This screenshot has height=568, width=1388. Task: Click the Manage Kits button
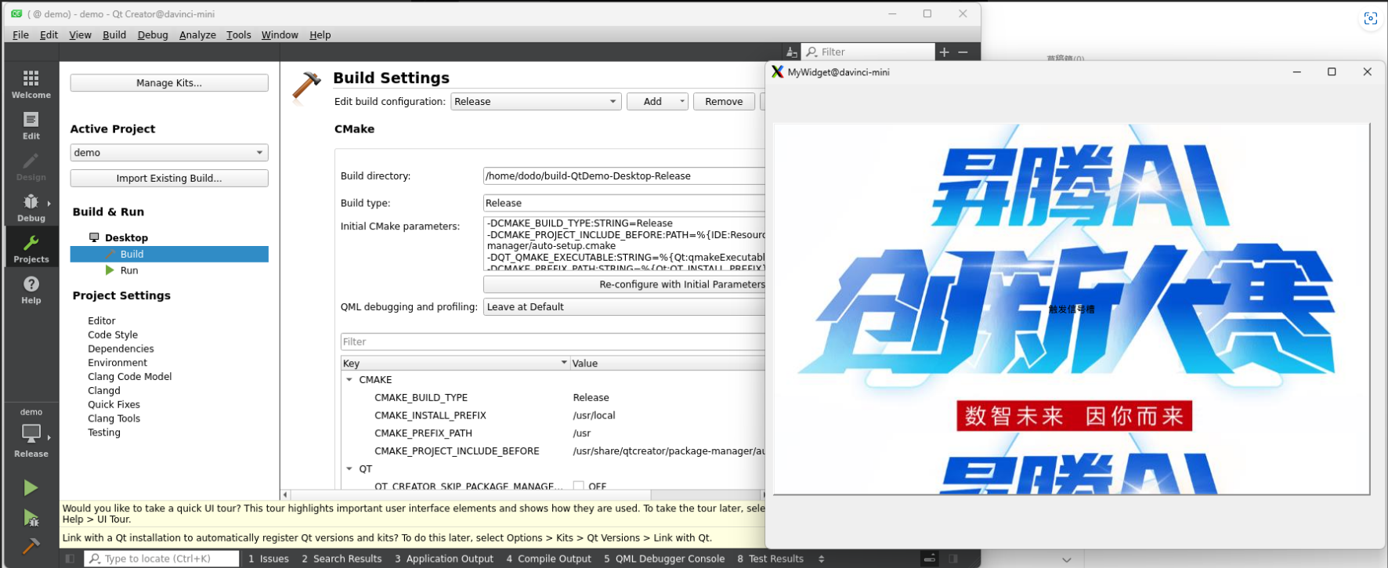[169, 83]
